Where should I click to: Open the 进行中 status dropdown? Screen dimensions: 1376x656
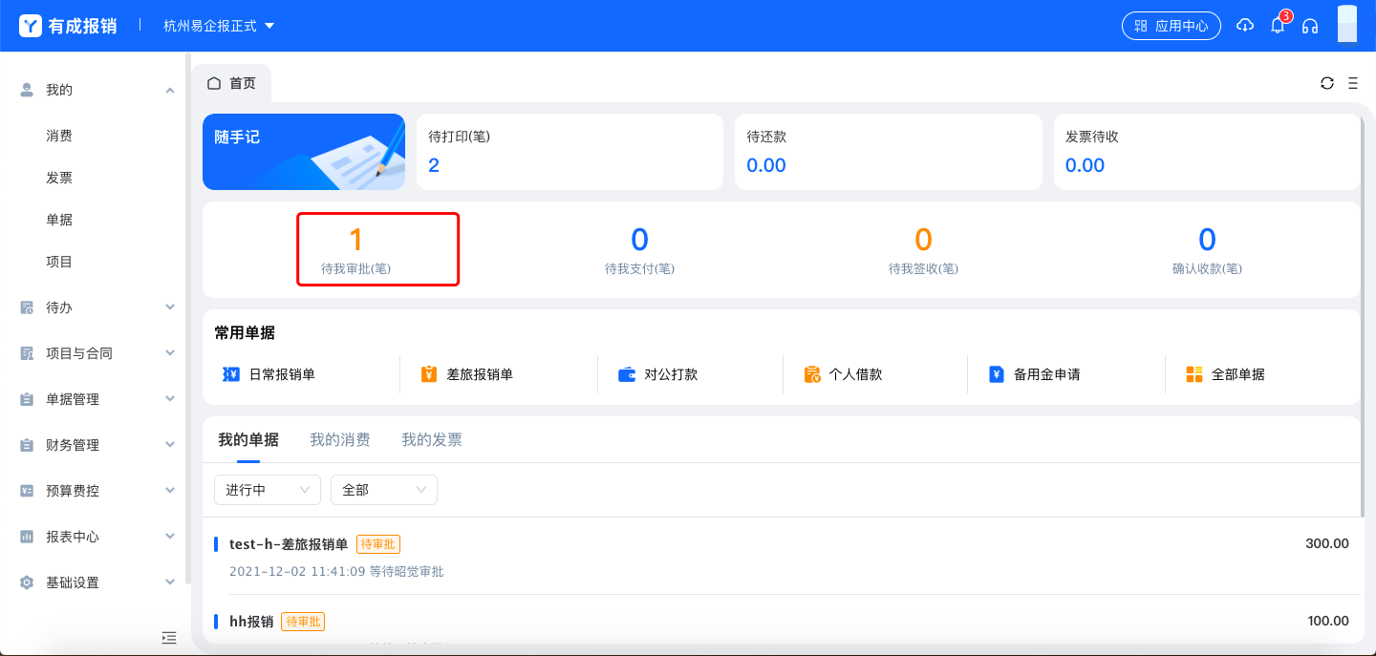pos(267,490)
